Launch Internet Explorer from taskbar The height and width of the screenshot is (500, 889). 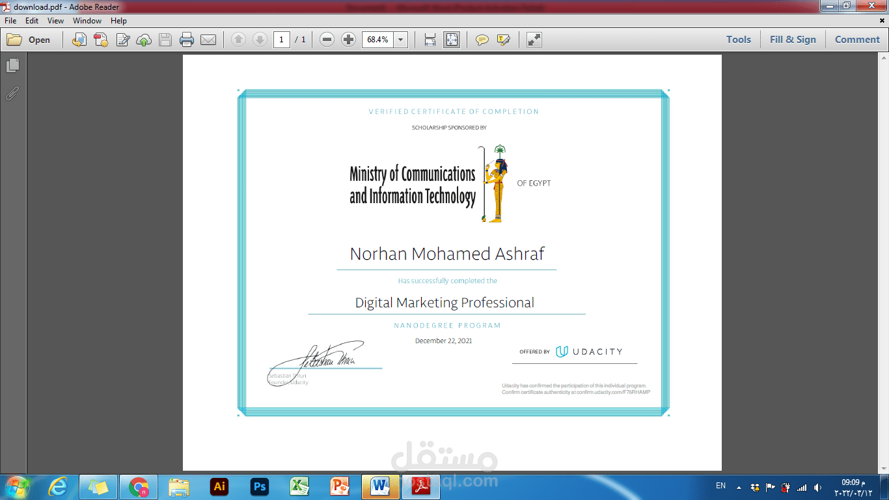click(59, 486)
